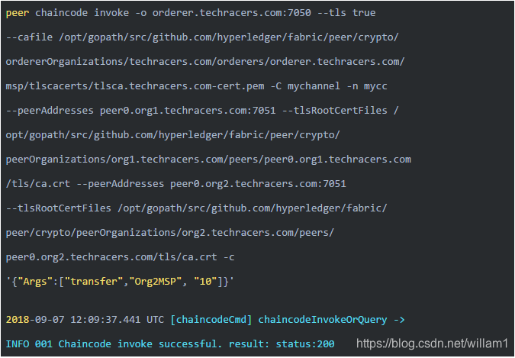The height and width of the screenshot is (358, 515).
Task: Click 'peer0.org2.techracers.com:7051' address text
Action: pos(258,184)
